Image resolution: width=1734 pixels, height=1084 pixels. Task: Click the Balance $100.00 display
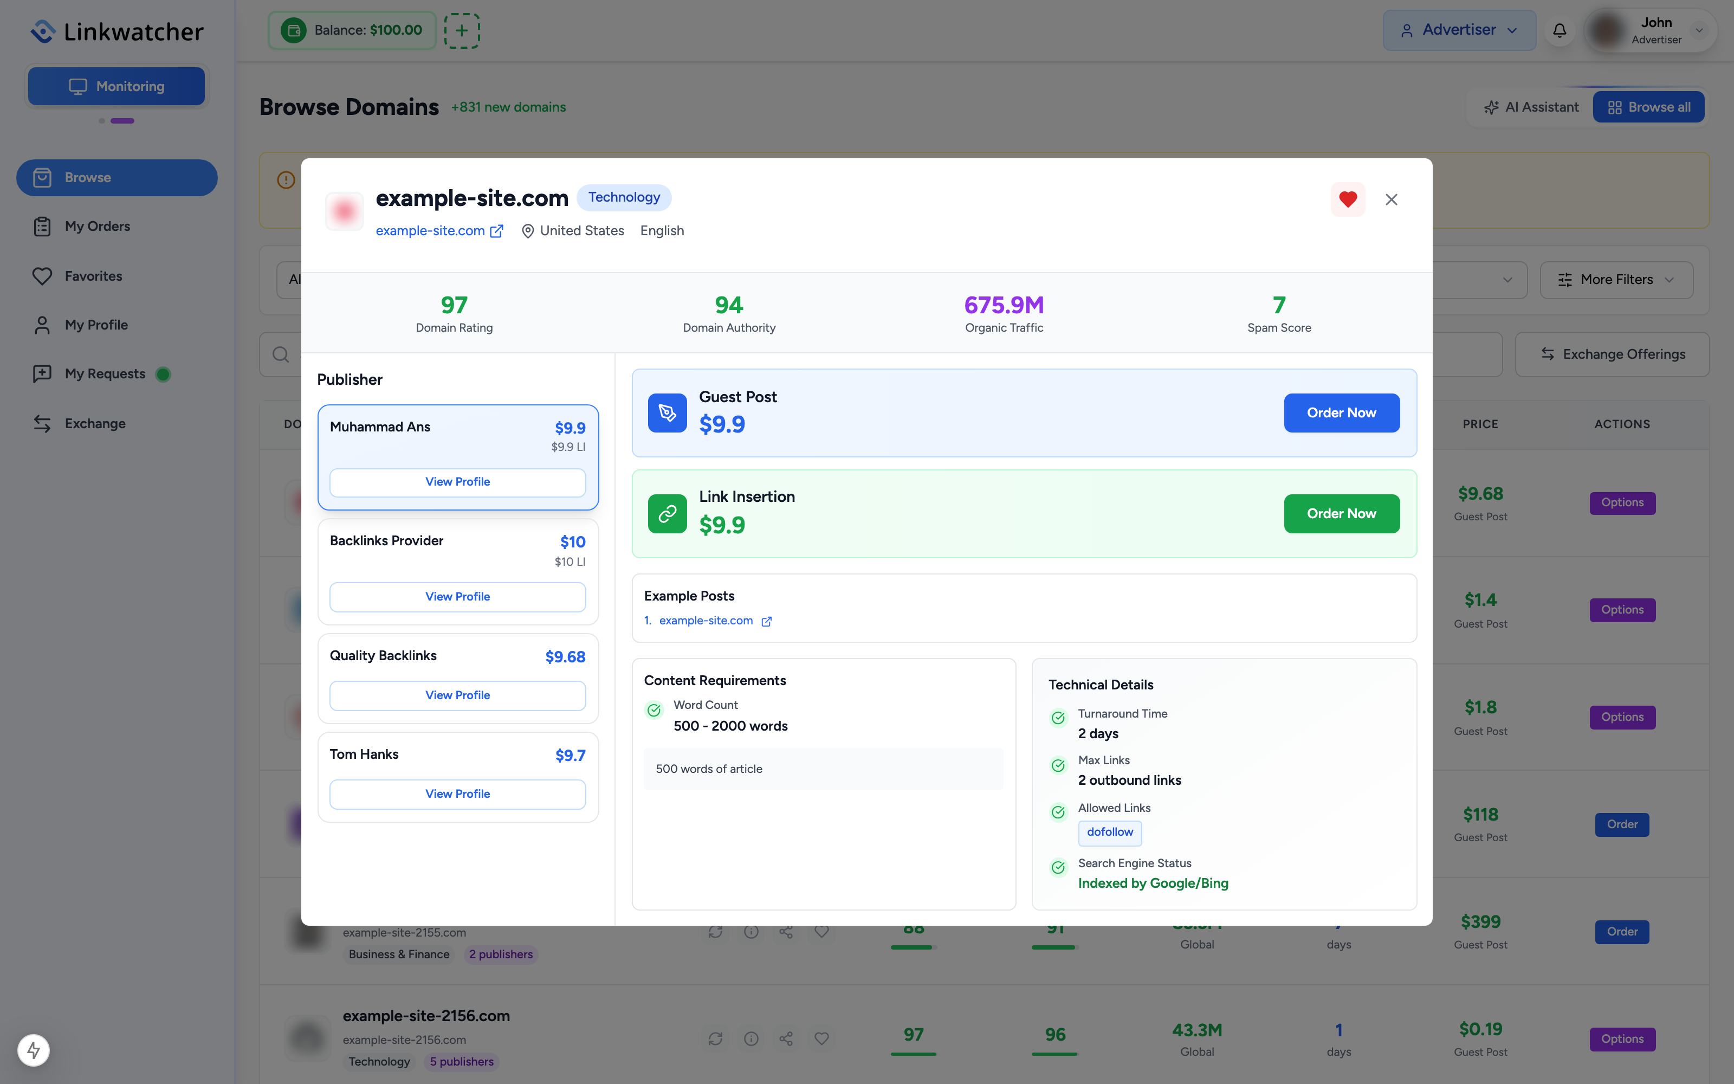(x=352, y=30)
